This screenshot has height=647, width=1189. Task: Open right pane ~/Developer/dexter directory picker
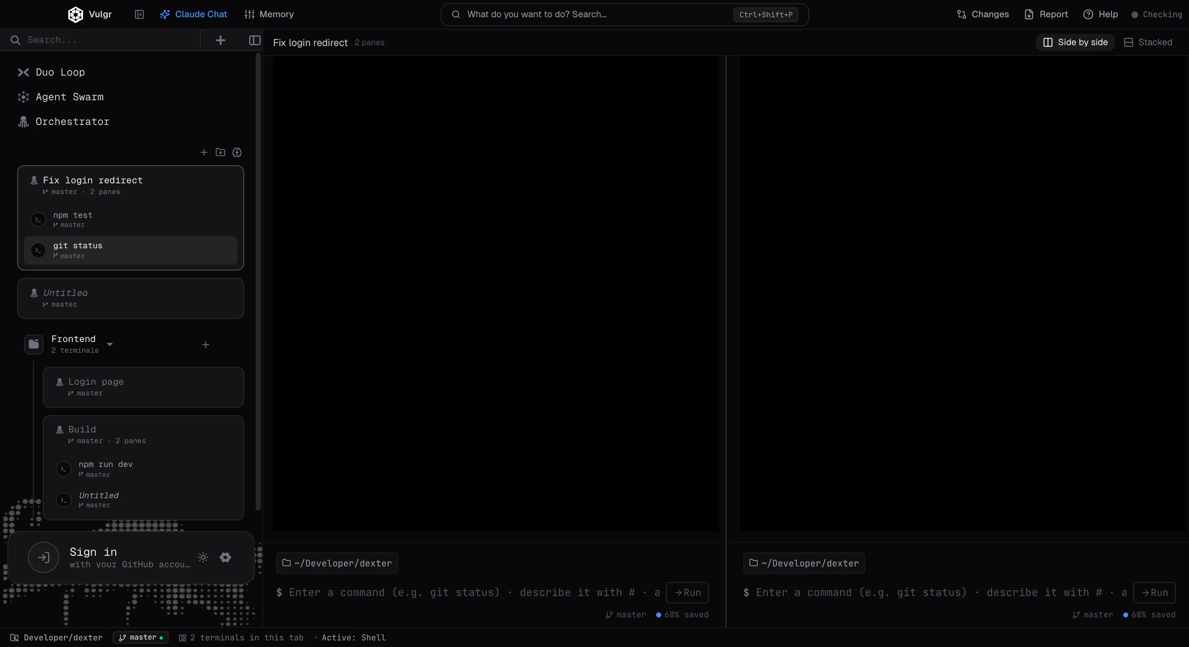tap(804, 563)
